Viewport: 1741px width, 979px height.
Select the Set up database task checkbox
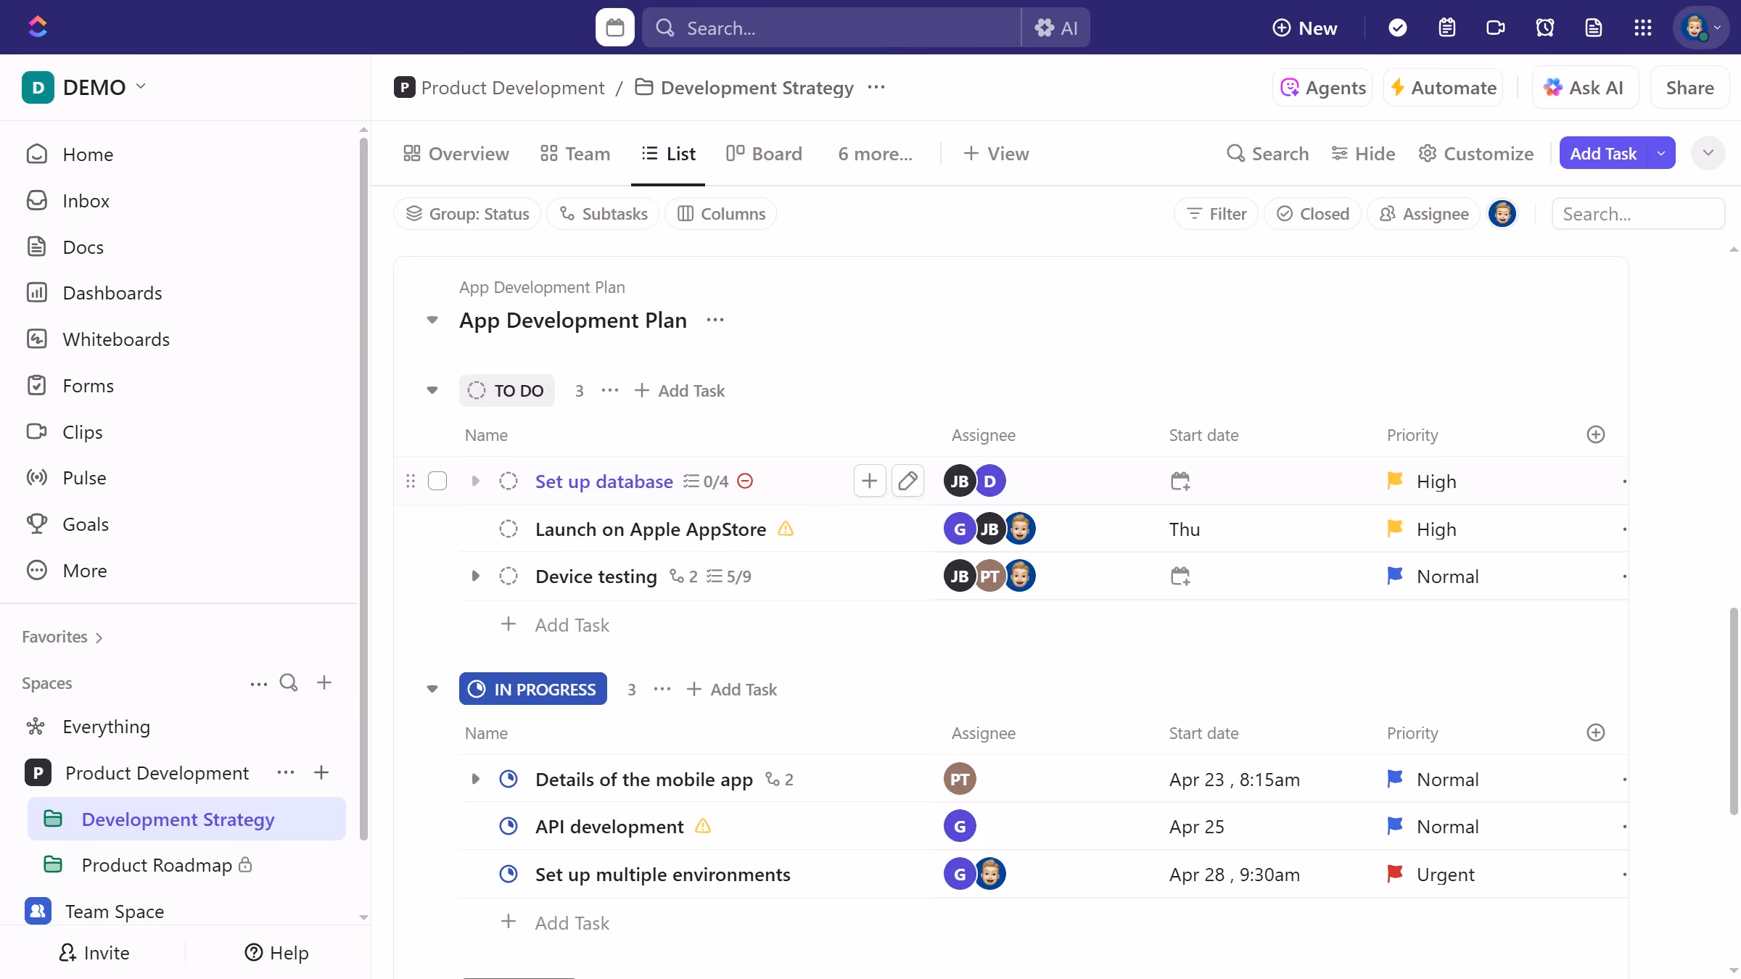[437, 481]
